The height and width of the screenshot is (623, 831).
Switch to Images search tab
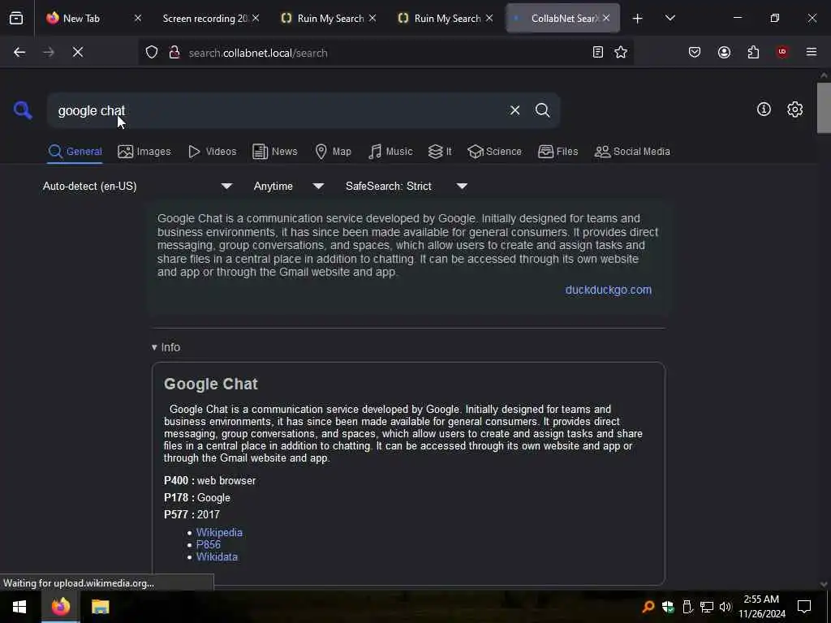(x=144, y=152)
